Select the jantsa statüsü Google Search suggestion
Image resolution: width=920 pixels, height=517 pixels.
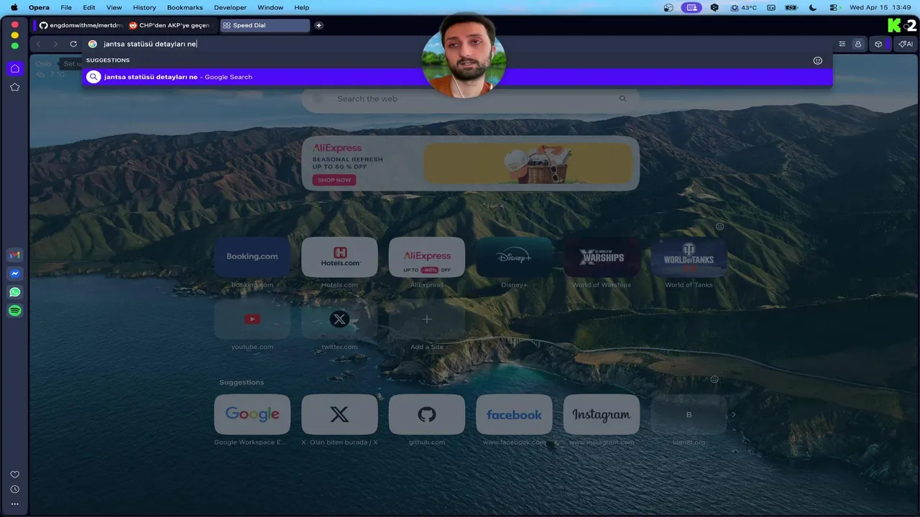pyautogui.click(x=457, y=77)
